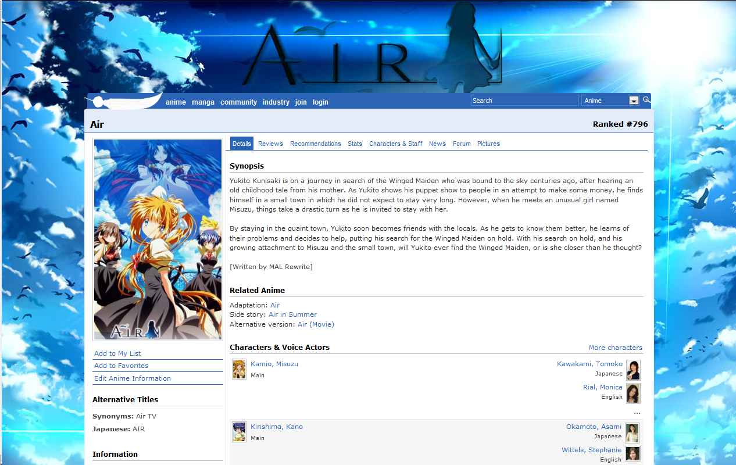
Task: Expand more voice actors ellipsis for Misuzu
Action: click(637, 413)
